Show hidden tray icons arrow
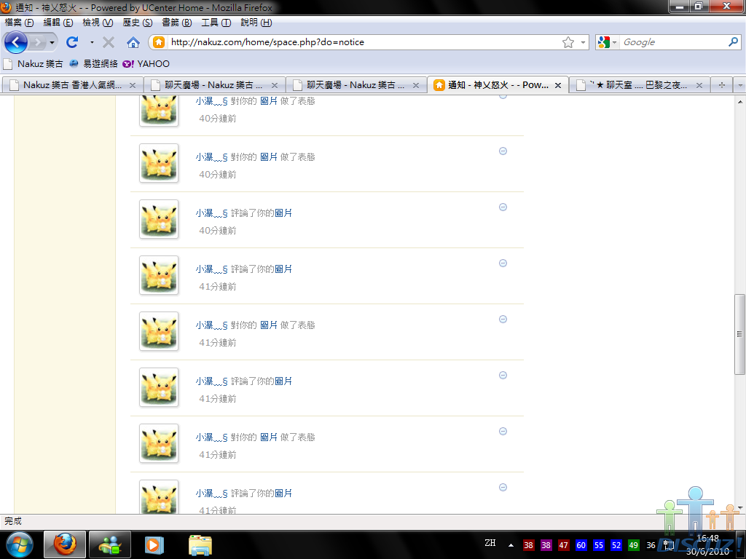This screenshot has width=746, height=559. [x=511, y=545]
